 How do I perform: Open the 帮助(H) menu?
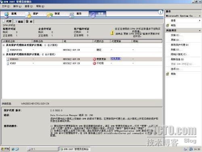tap(40, 6)
